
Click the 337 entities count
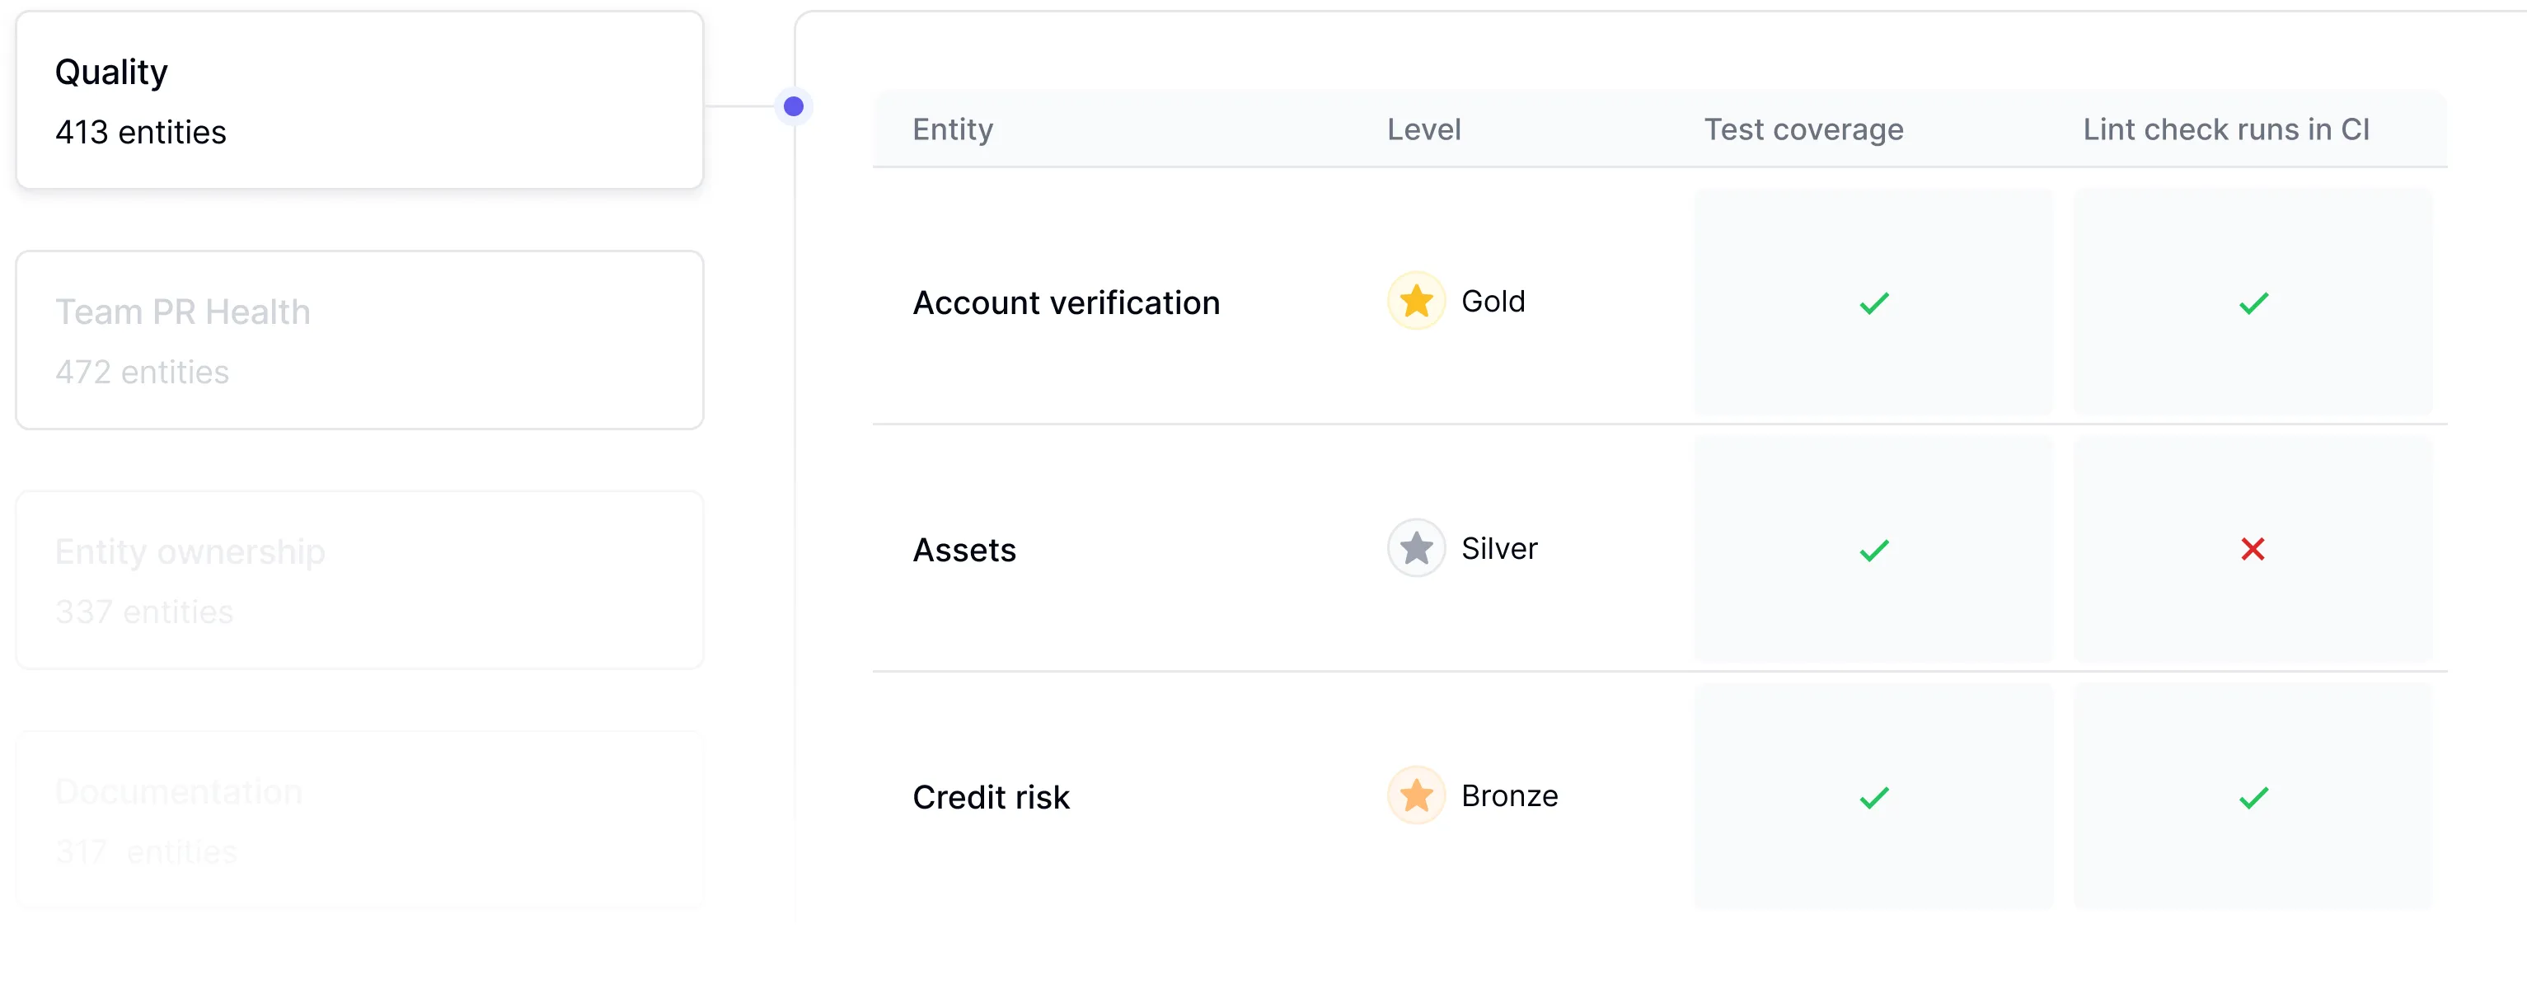click(x=144, y=612)
